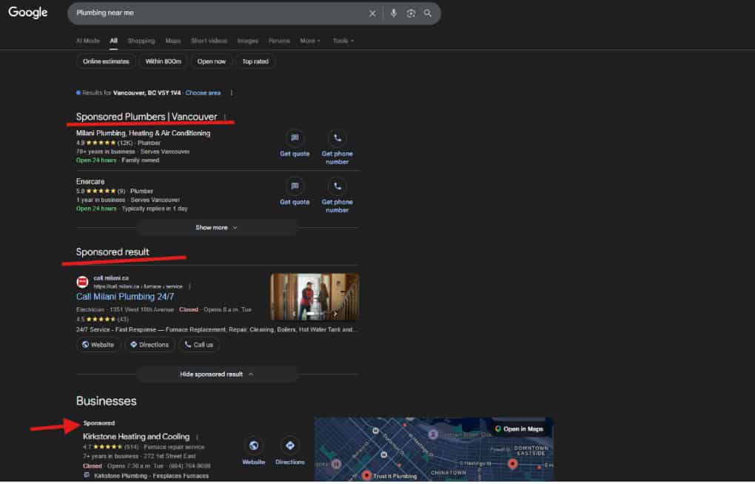The width and height of the screenshot is (755, 484).
Task: Collapse the Hide sponsored result section
Action: pyautogui.click(x=215, y=374)
